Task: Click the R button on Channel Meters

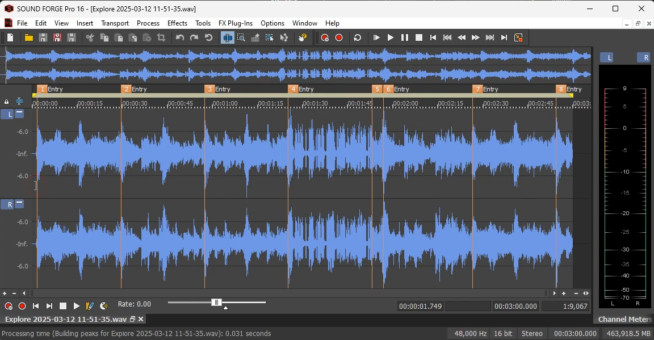Action: pos(643,57)
